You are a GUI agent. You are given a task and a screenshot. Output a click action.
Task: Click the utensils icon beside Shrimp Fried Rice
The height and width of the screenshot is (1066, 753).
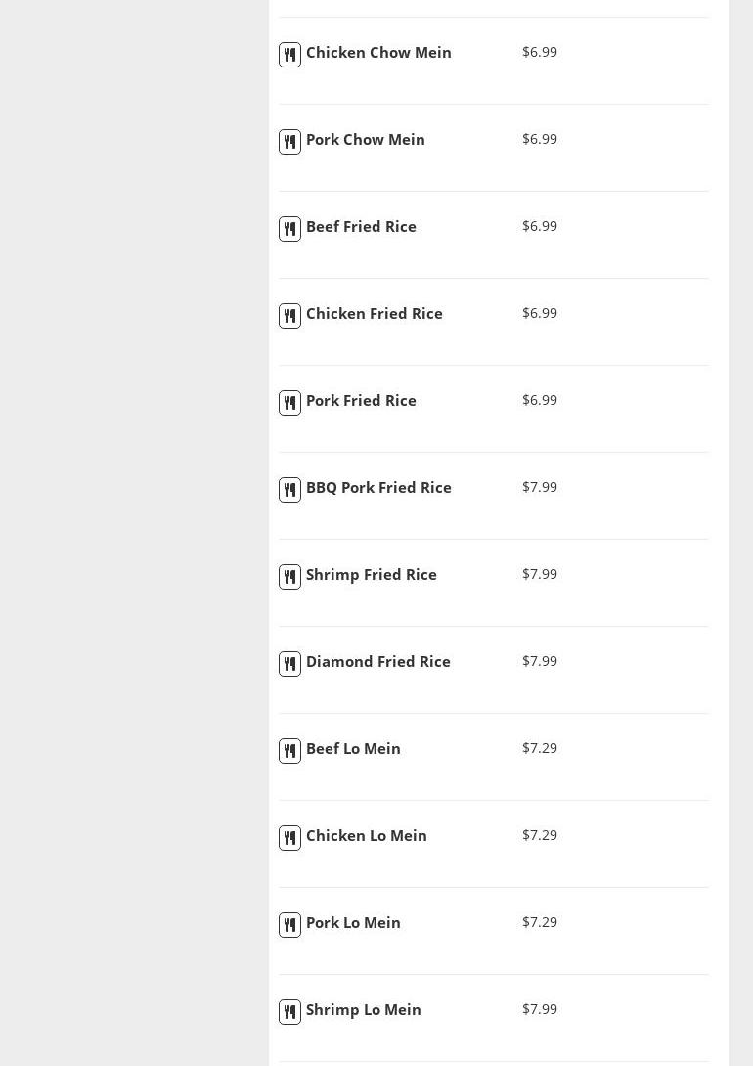tap(289, 577)
